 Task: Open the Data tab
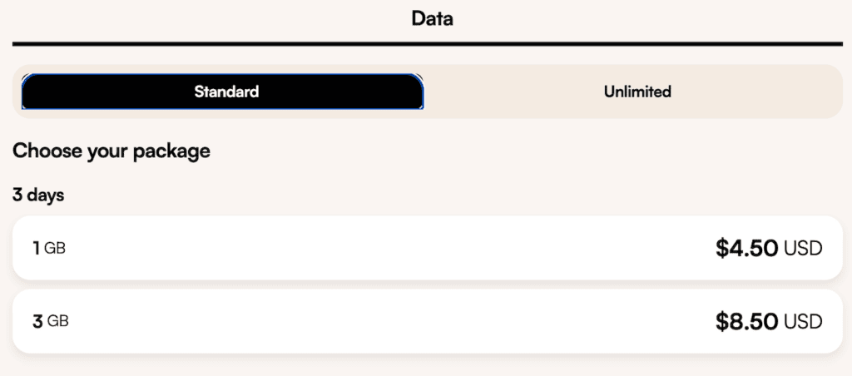click(432, 18)
